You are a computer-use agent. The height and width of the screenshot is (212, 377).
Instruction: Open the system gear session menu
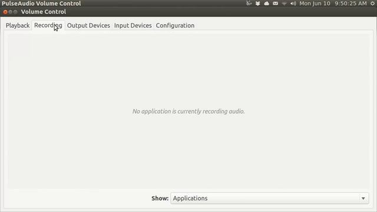(373, 4)
